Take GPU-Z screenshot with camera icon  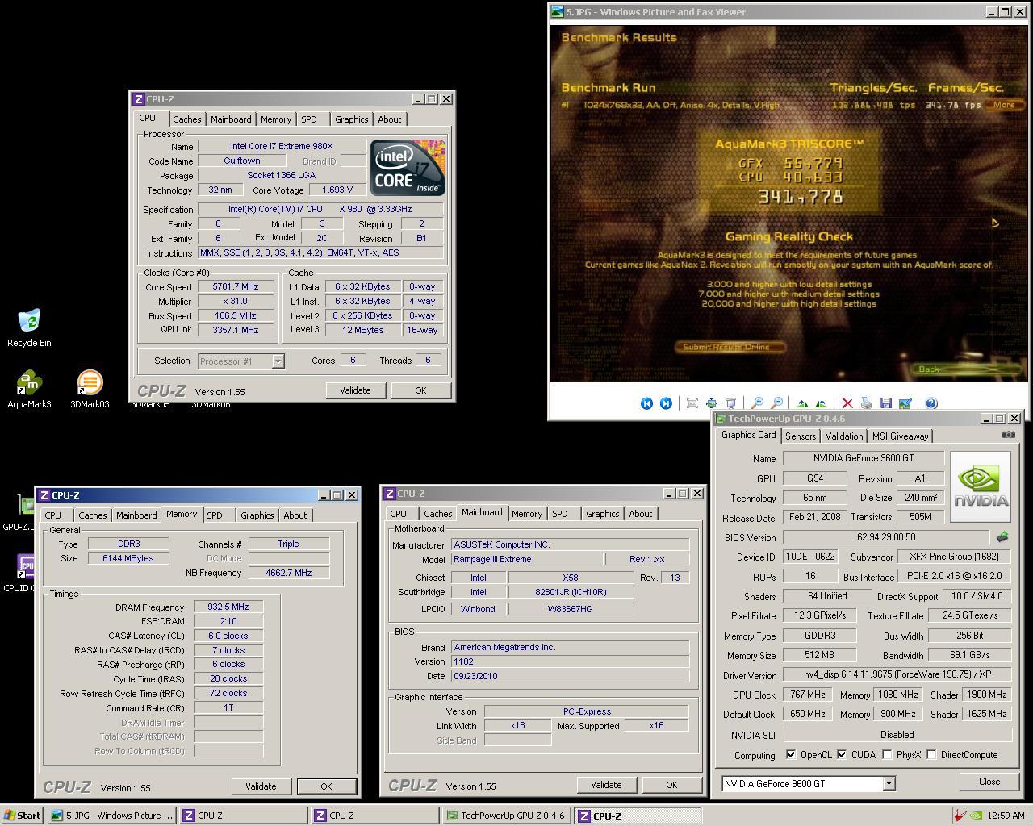(x=1009, y=435)
